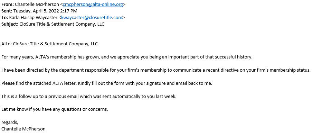Click the 'regards,' closing line

coord(10,123)
